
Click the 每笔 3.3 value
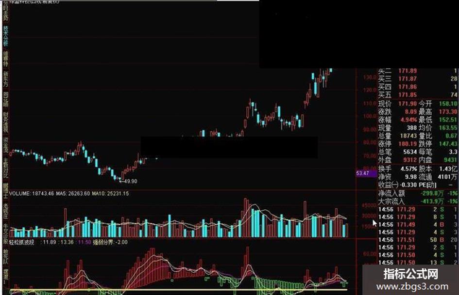[x=453, y=152]
